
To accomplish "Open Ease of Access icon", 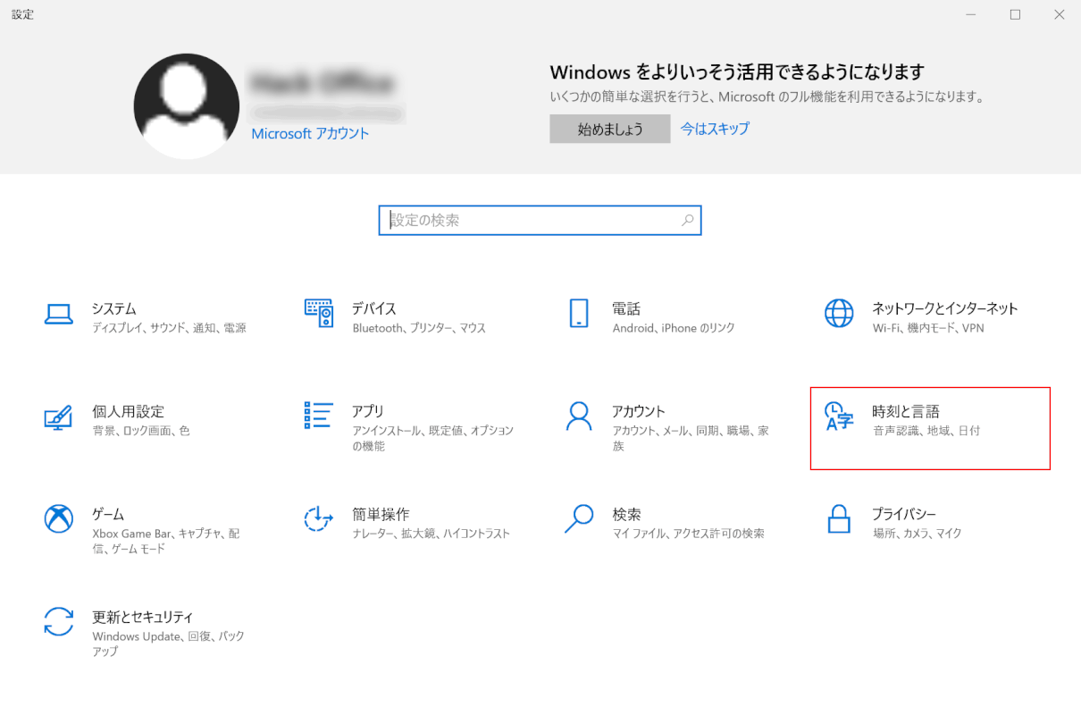I will click(318, 518).
